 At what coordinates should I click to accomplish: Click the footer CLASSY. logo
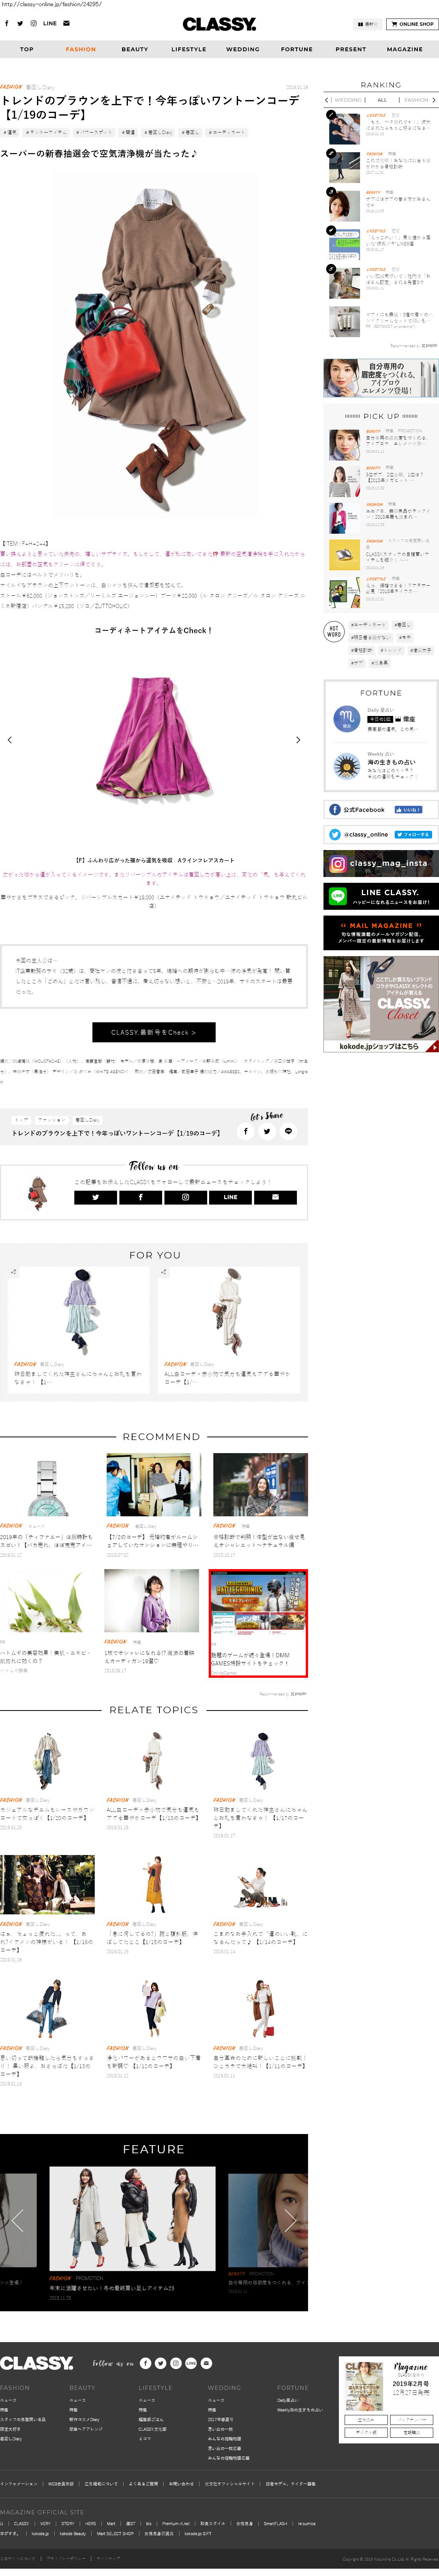tap(37, 2363)
